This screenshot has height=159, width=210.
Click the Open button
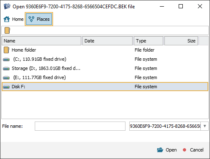(167, 150)
